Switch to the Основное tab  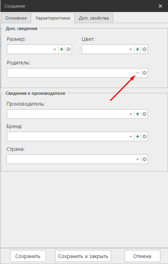[x=16, y=18]
